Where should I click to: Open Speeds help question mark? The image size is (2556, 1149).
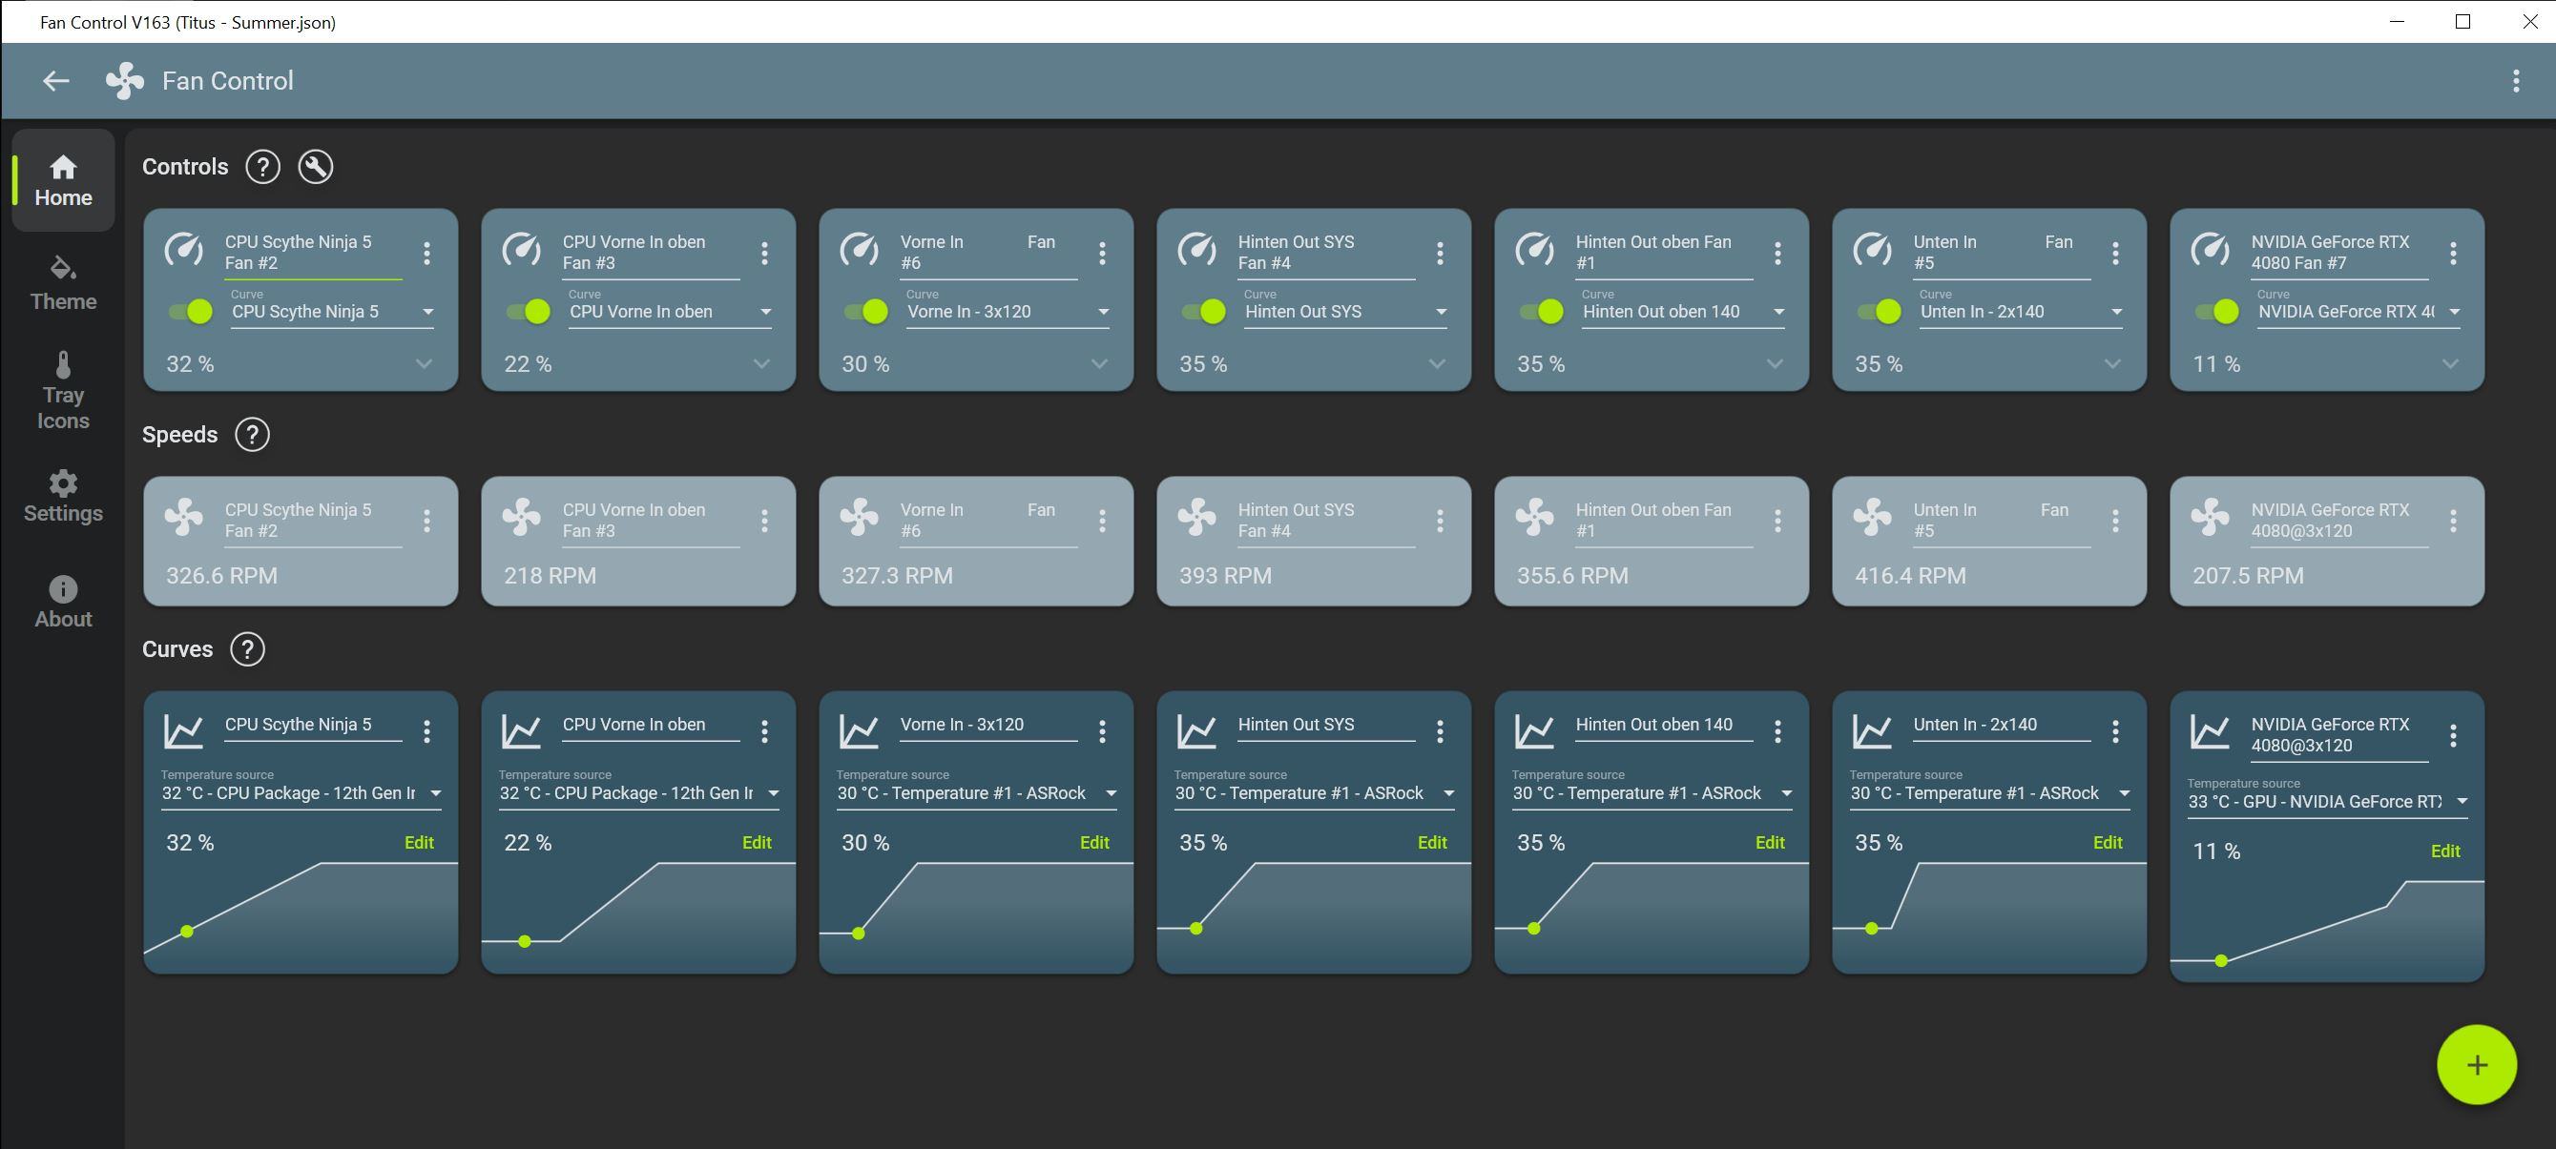[x=252, y=434]
